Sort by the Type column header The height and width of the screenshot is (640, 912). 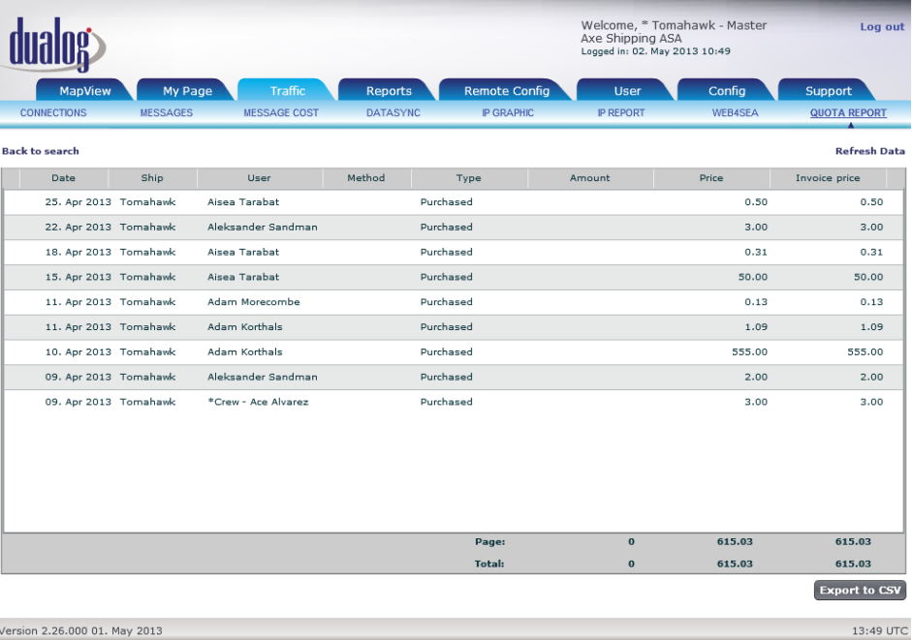click(x=469, y=178)
